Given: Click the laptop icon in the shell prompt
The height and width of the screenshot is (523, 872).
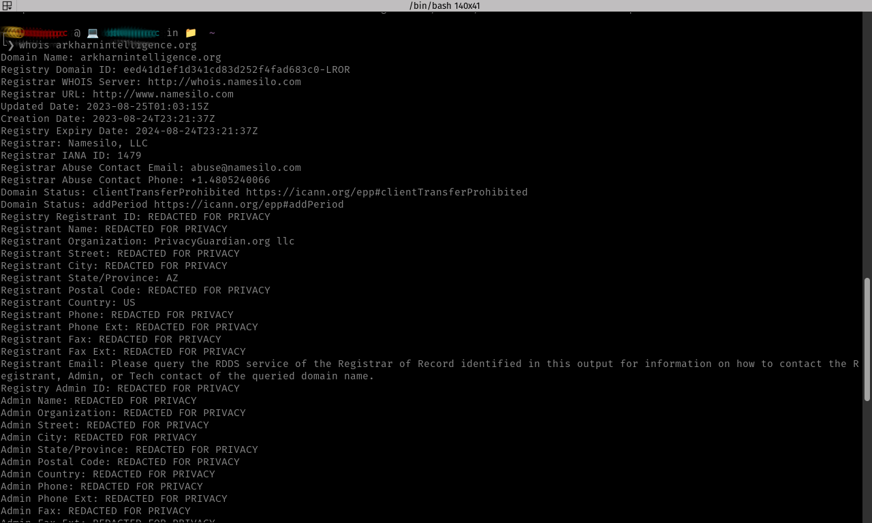Looking at the screenshot, I should pyautogui.click(x=93, y=33).
